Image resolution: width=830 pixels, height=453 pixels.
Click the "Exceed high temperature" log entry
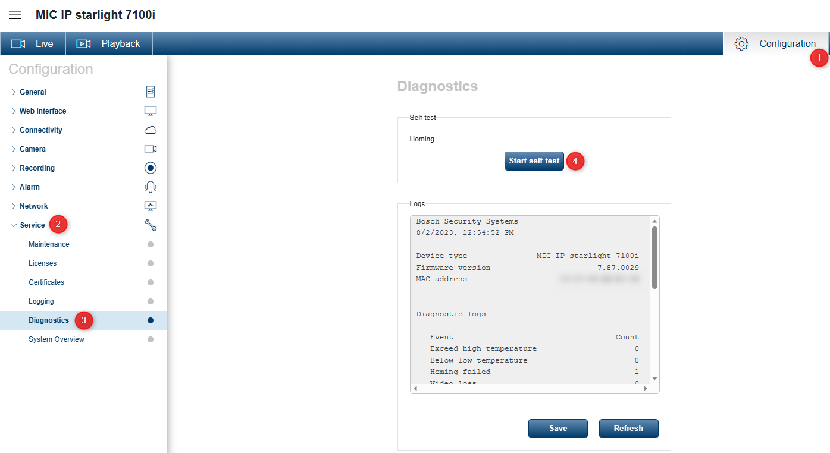coord(483,348)
